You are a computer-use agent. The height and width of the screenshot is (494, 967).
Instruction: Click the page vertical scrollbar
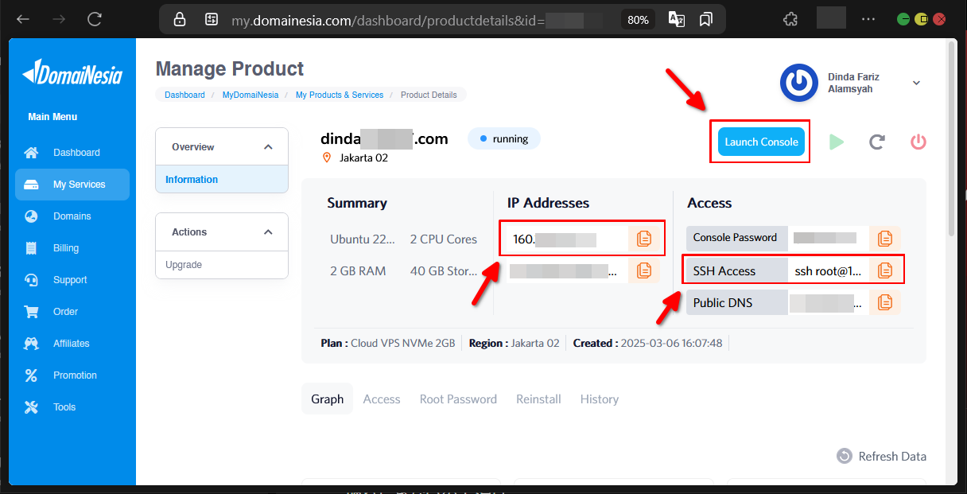click(952, 139)
